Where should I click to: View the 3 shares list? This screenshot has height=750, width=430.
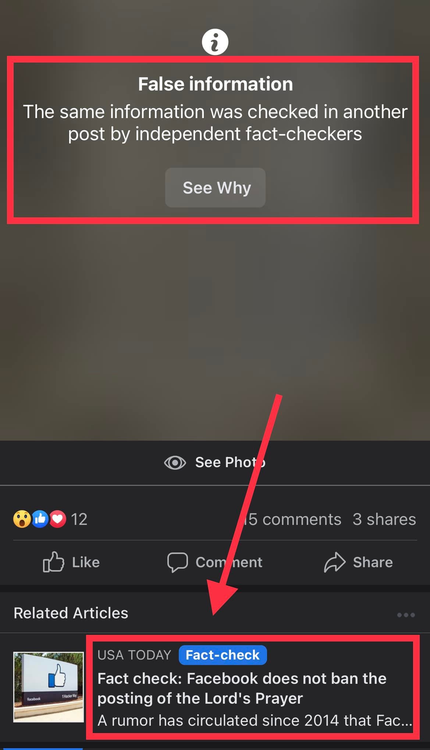tap(384, 519)
